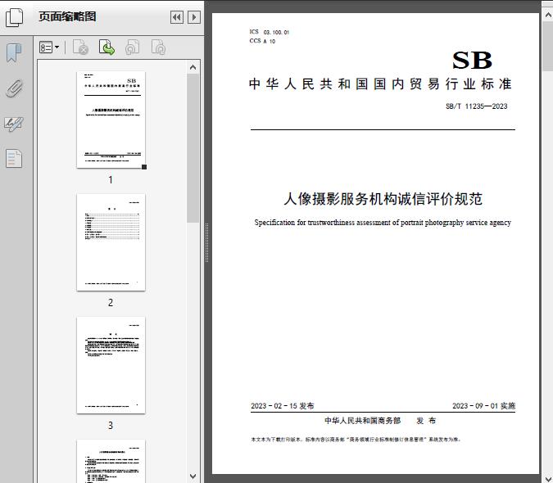Screen dimensions: 553x483
Task: Rotate pages counterclockwise icon
Action: click(133, 47)
